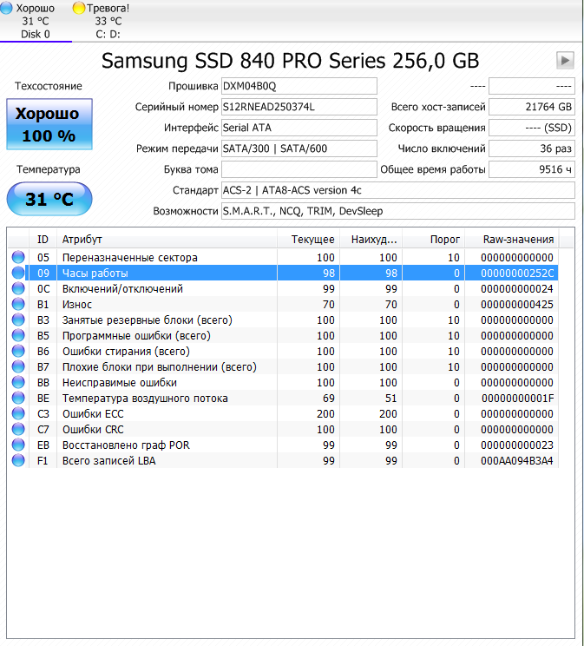Click status icon of row 09 Часы работы
This screenshot has width=584, height=646.
point(18,273)
